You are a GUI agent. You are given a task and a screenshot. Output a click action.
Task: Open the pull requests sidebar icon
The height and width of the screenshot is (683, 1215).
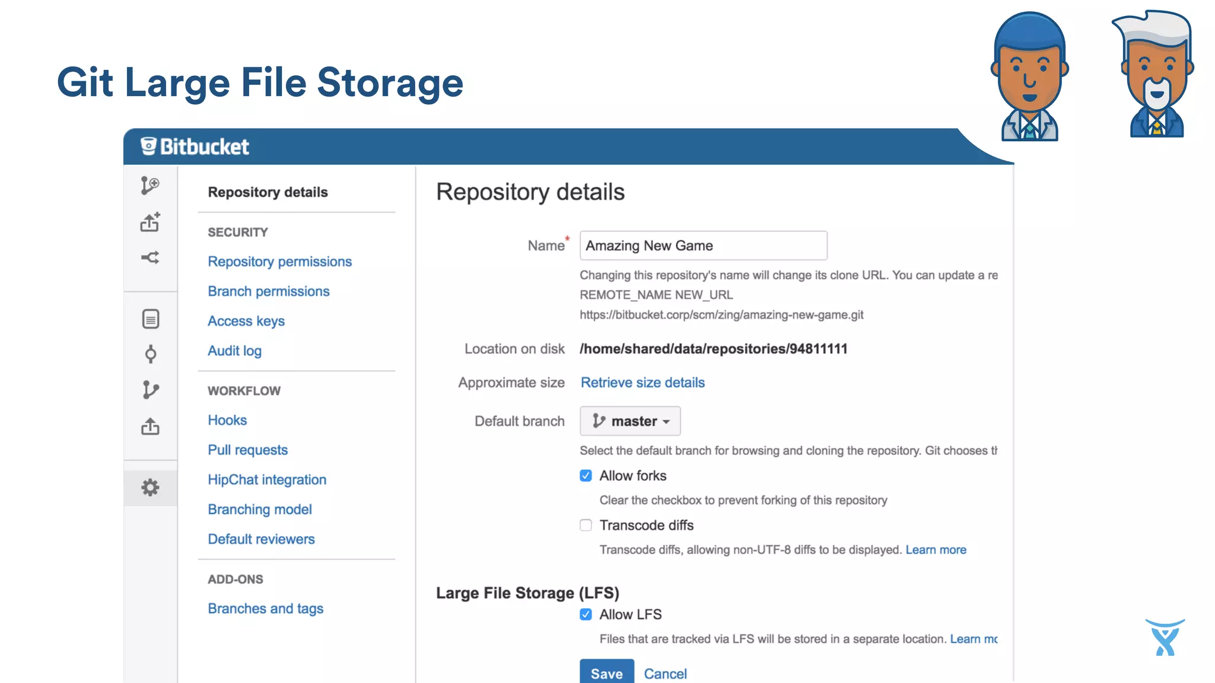pos(150,426)
